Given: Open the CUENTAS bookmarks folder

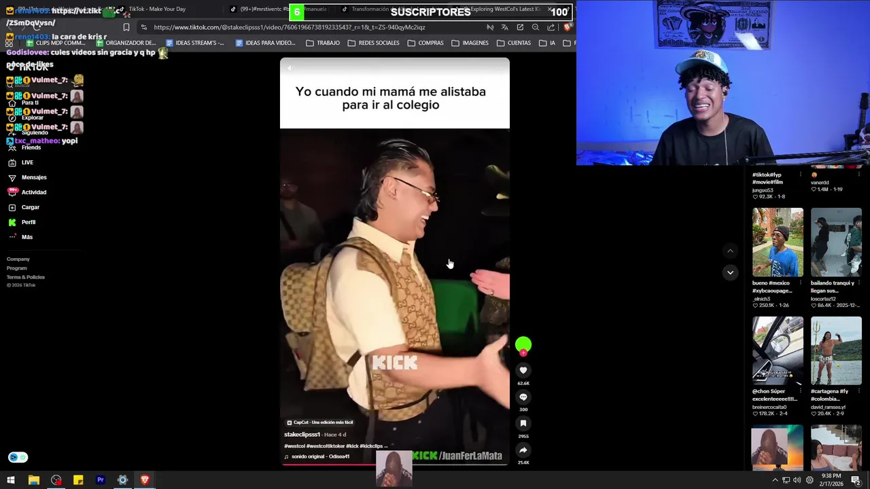Looking at the screenshot, I should coord(513,43).
